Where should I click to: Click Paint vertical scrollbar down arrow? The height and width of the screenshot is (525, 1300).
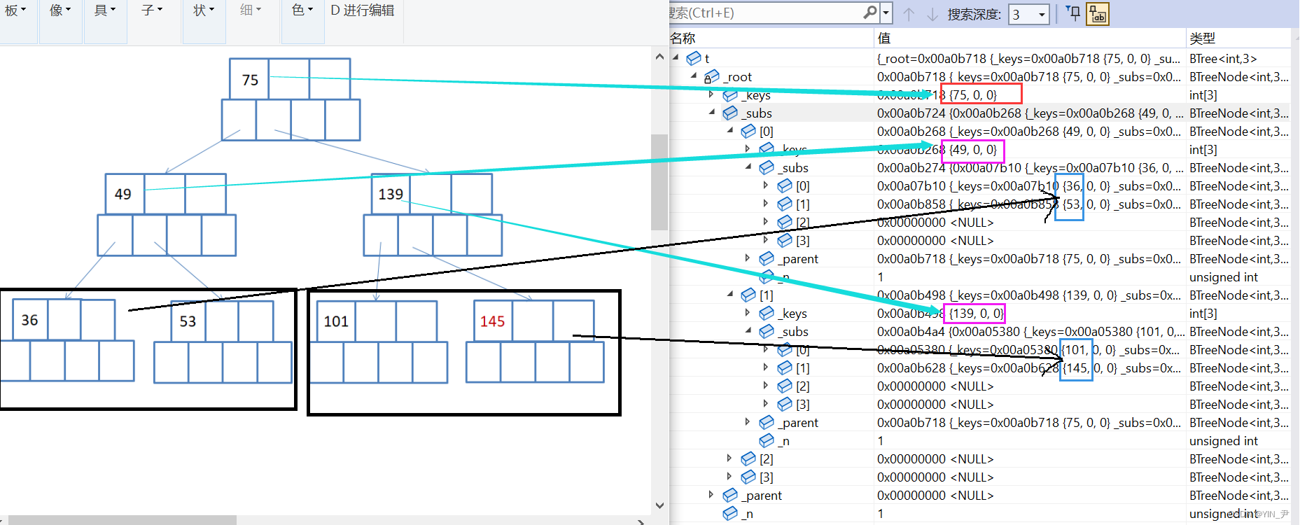659,505
